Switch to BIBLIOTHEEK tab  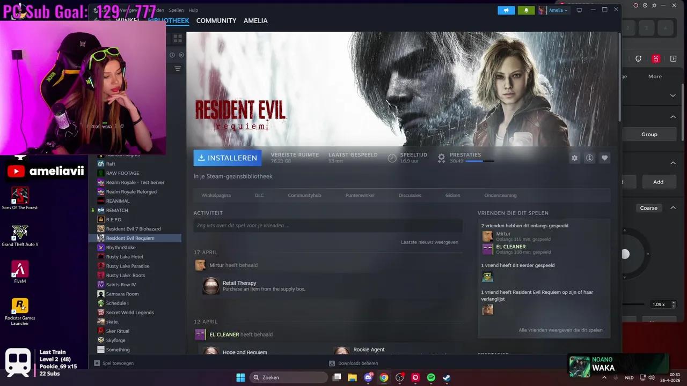tap(169, 20)
